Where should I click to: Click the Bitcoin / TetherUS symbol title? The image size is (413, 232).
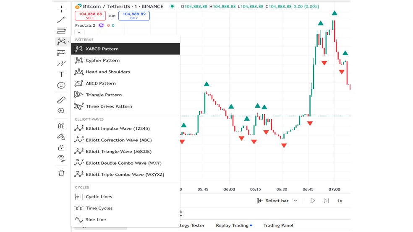[123, 7]
